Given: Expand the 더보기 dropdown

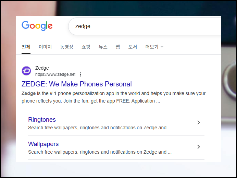Looking at the screenshot, I should pos(154,47).
